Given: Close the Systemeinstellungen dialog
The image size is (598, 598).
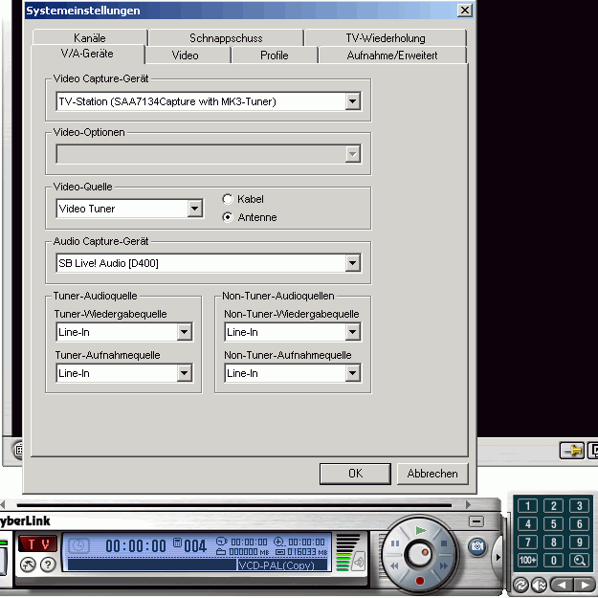Looking at the screenshot, I should (464, 11).
